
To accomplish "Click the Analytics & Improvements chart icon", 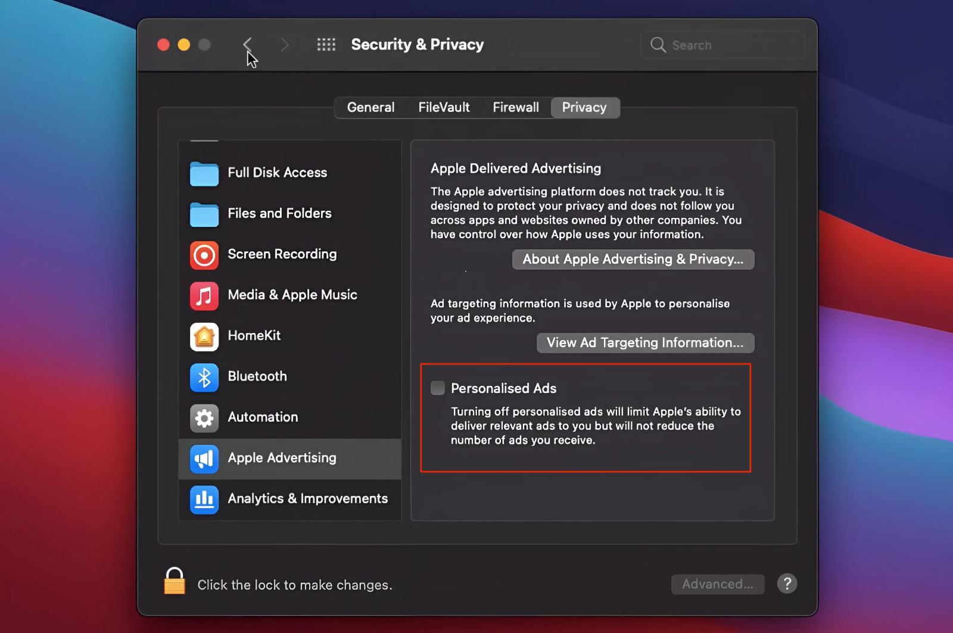I will coord(204,499).
